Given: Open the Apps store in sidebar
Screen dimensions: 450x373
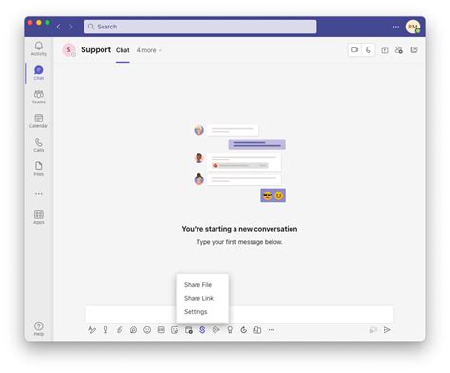Looking at the screenshot, I should tap(39, 217).
